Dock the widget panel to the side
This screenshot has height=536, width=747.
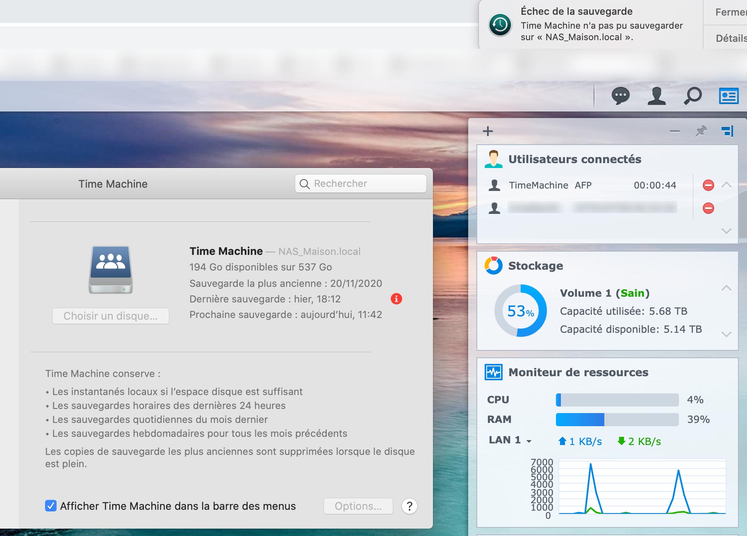pyautogui.click(x=727, y=131)
